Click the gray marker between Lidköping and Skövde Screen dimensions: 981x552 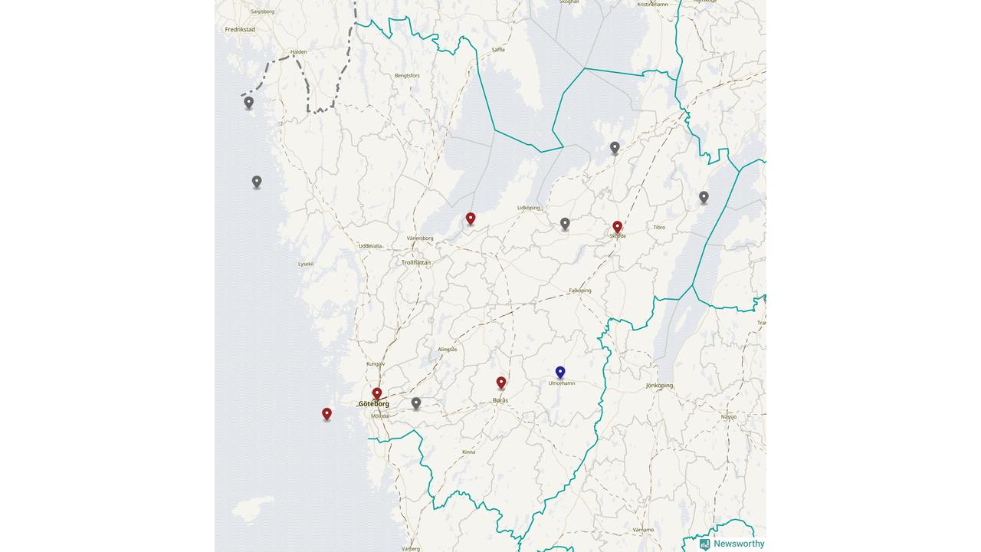coord(565,224)
